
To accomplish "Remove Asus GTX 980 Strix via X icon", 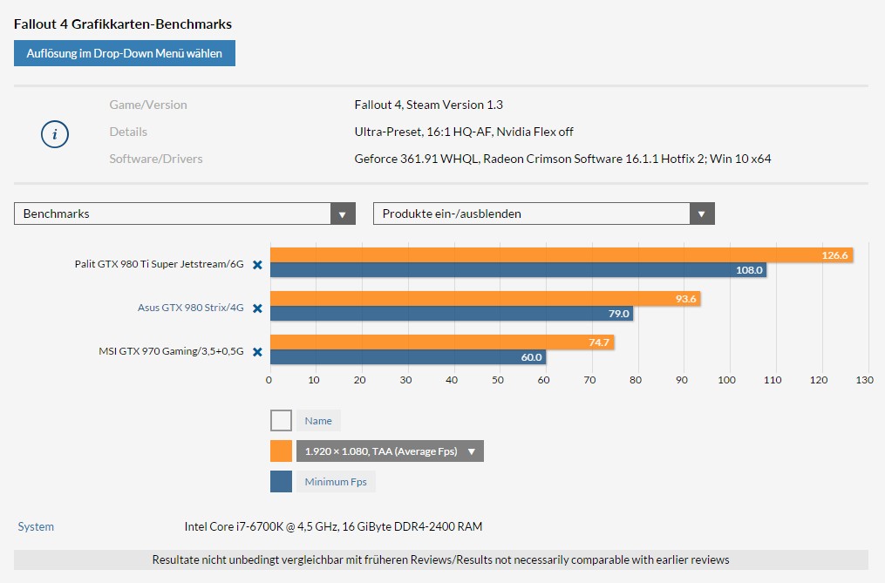I will [257, 308].
